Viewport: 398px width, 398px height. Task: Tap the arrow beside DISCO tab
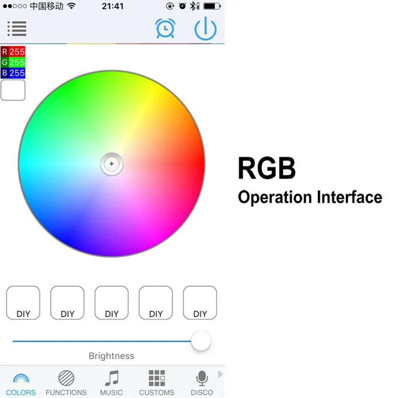pyautogui.click(x=220, y=374)
